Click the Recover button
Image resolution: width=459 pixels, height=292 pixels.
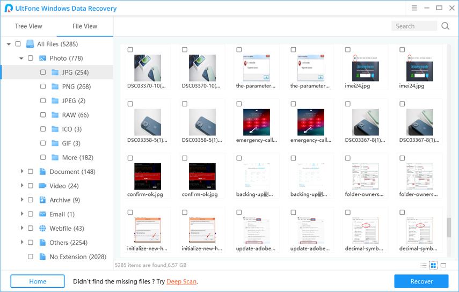click(421, 281)
